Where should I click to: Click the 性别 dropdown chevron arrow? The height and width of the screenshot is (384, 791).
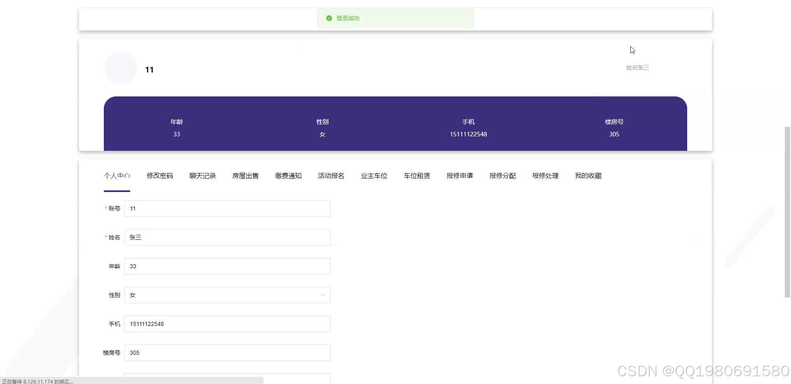click(323, 295)
